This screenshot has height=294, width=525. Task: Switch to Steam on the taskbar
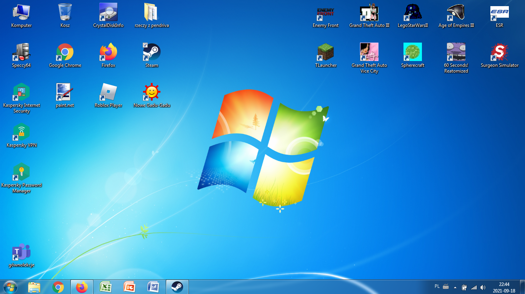[177, 287]
